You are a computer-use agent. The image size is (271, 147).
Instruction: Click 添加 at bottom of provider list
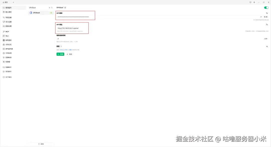pos(41,144)
